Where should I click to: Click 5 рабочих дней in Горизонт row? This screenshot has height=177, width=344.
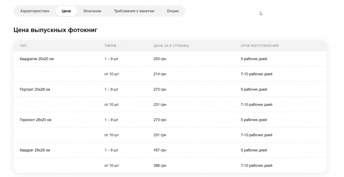click(x=254, y=120)
